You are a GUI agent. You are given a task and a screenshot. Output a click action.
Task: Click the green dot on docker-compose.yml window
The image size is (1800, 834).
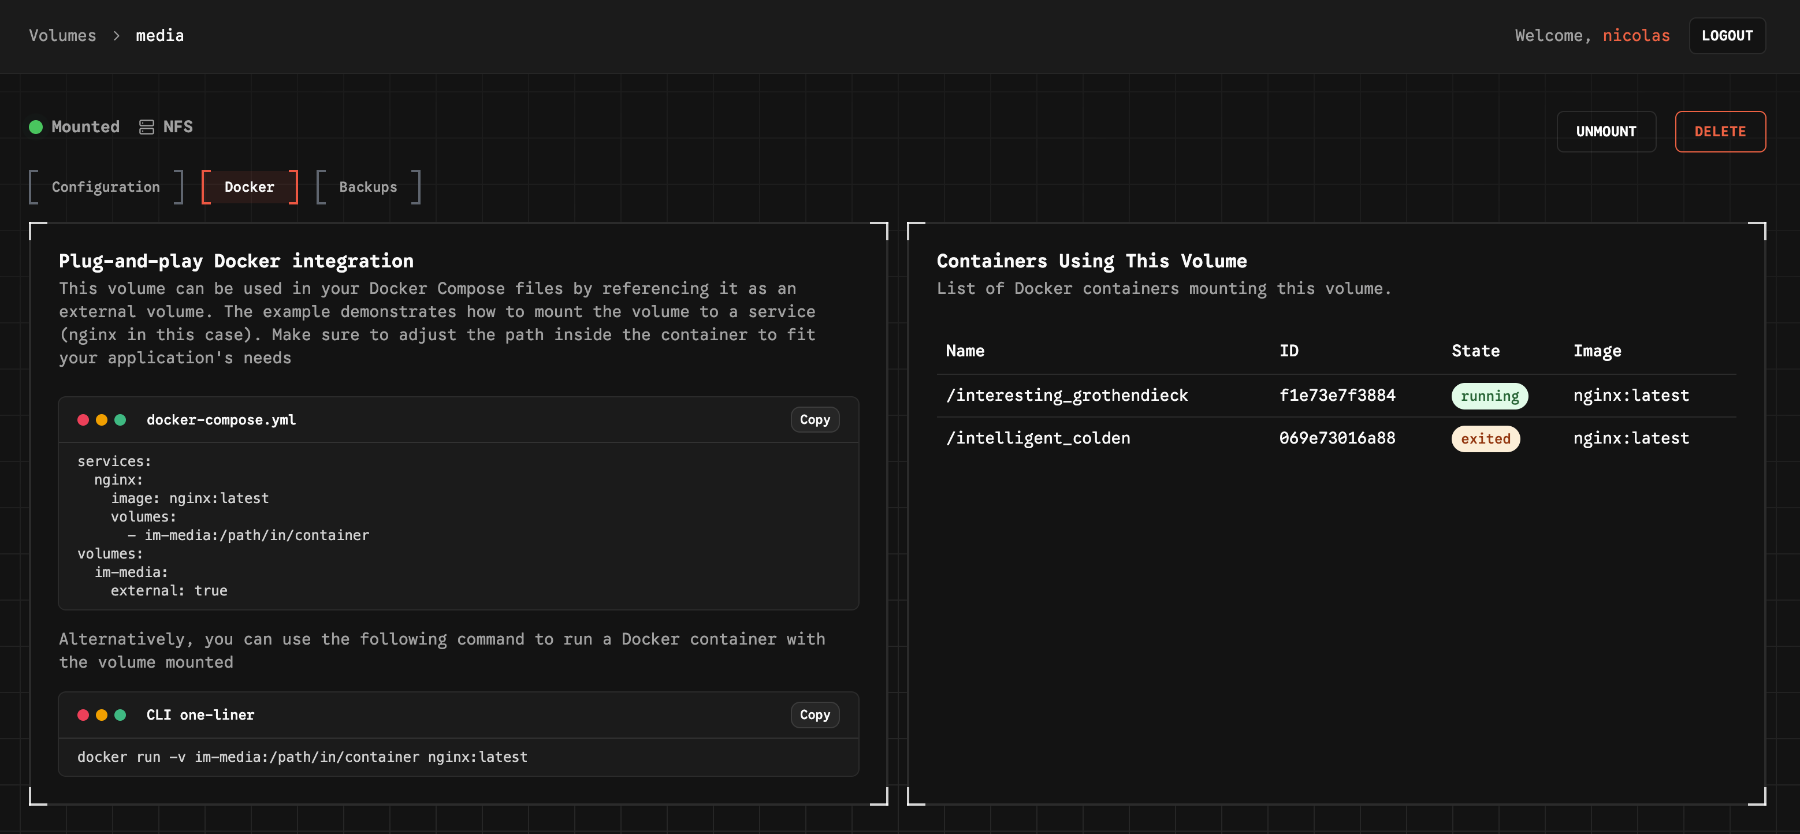(x=120, y=420)
